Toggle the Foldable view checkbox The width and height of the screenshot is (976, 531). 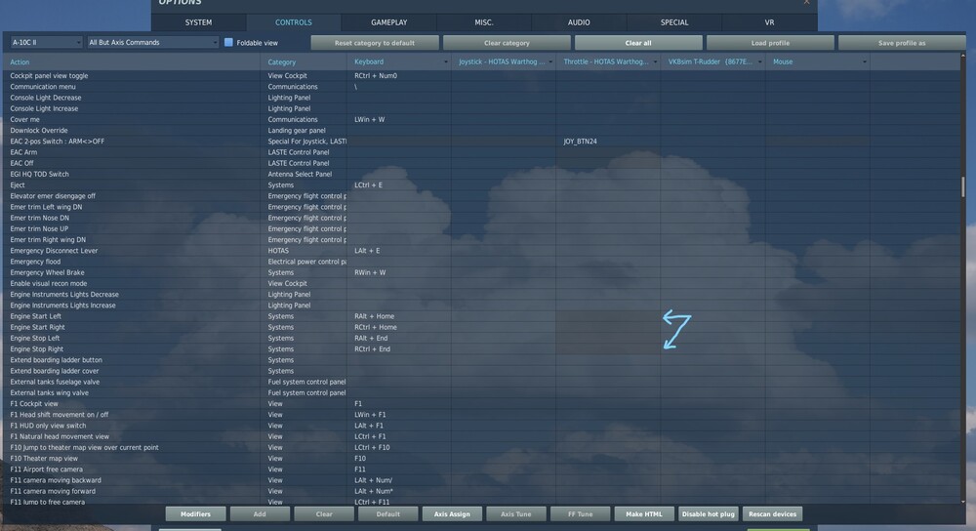pos(228,42)
